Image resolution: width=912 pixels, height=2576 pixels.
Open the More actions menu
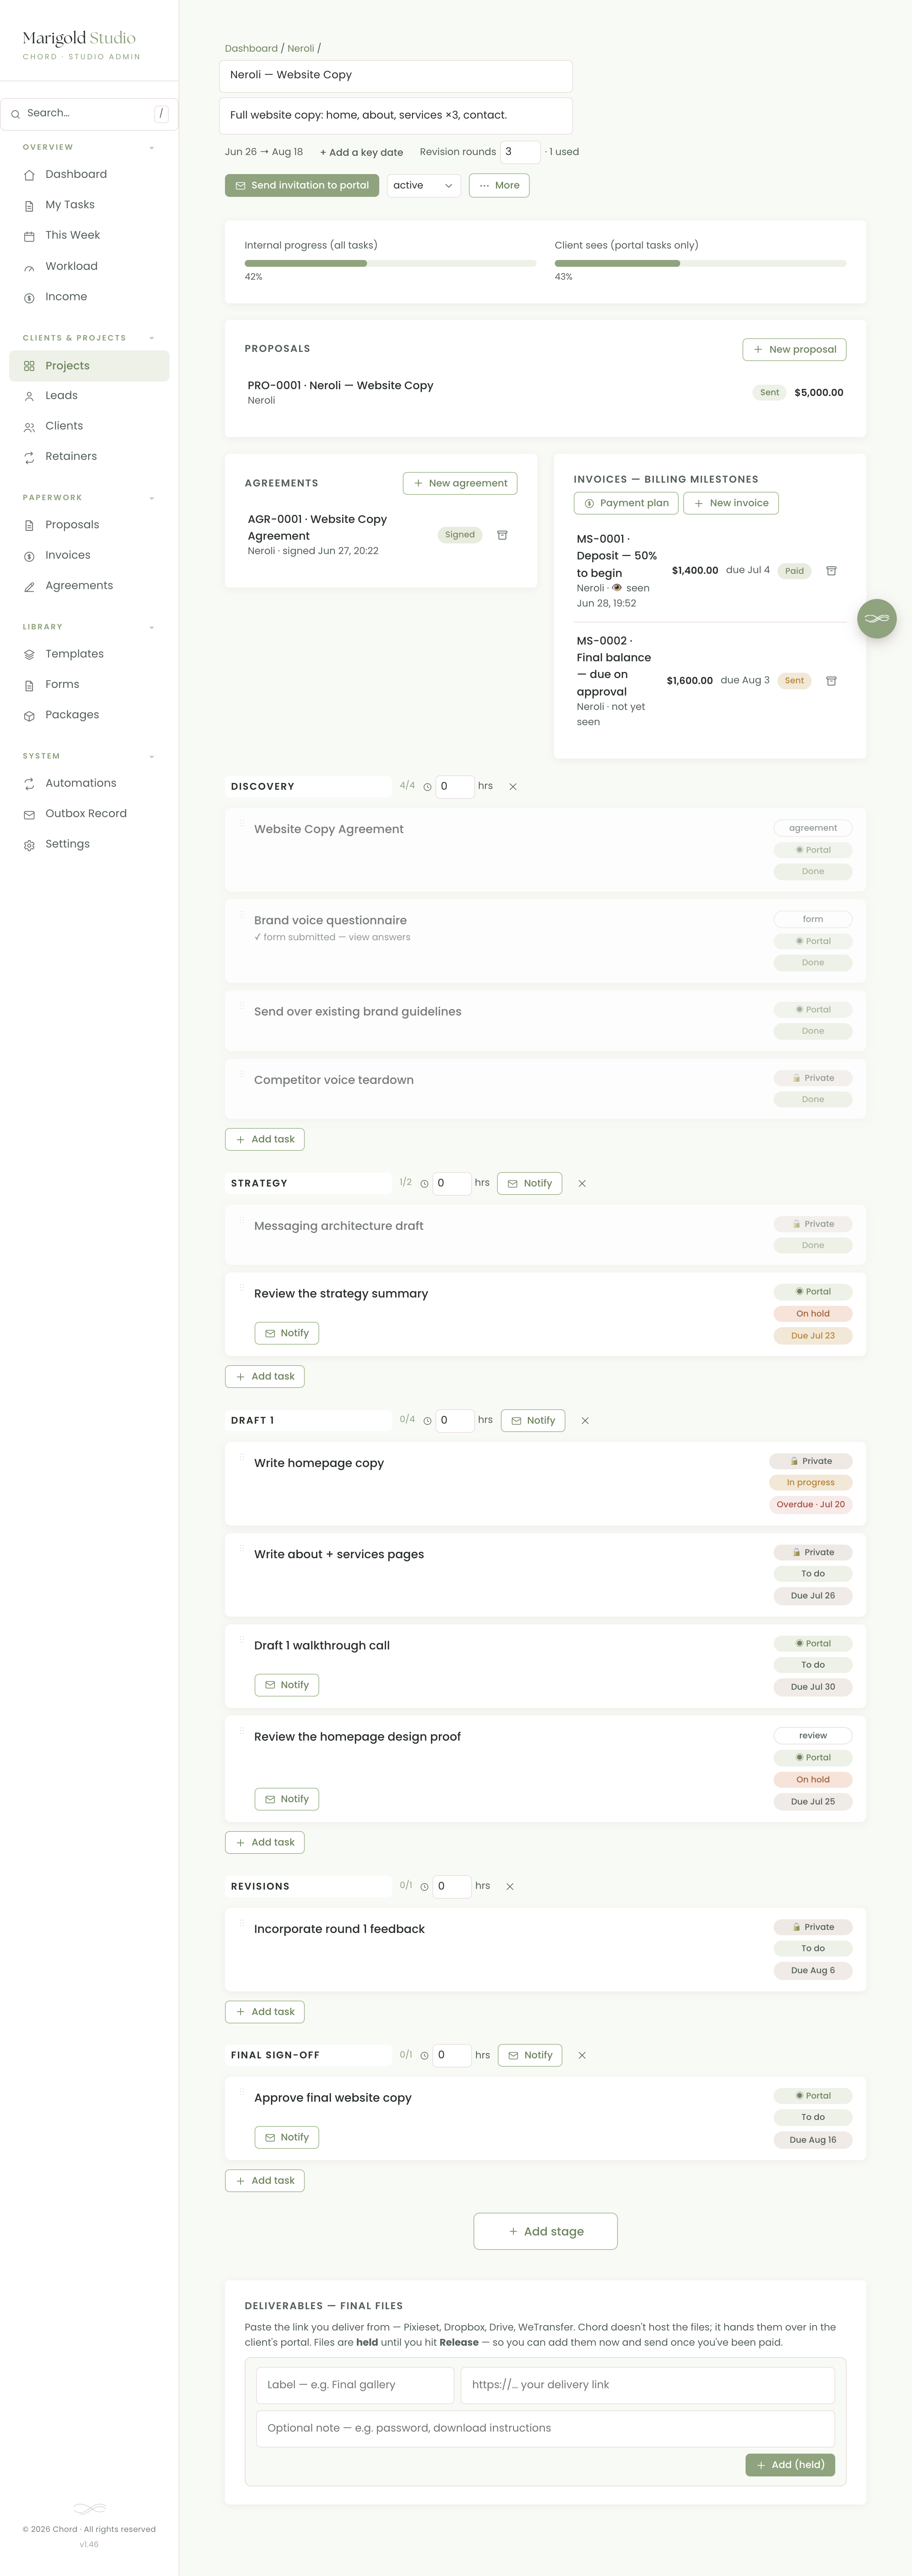click(x=499, y=185)
